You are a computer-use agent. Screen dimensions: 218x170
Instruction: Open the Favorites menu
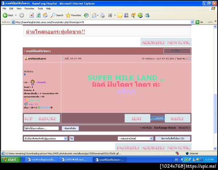pos(29,9)
